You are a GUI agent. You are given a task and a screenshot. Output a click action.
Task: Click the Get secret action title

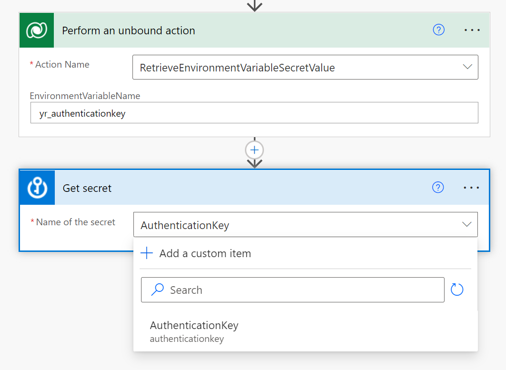coord(87,188)
